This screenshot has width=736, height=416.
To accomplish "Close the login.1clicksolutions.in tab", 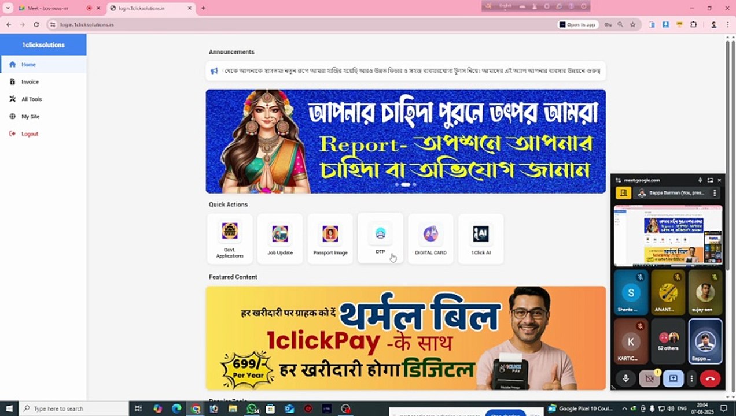I will 189,8.
